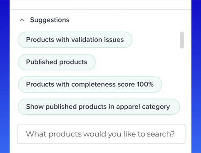
Task: Click the 100% text in the completeness suggestion
Action: pyautogui.click(x=145, y=84)
